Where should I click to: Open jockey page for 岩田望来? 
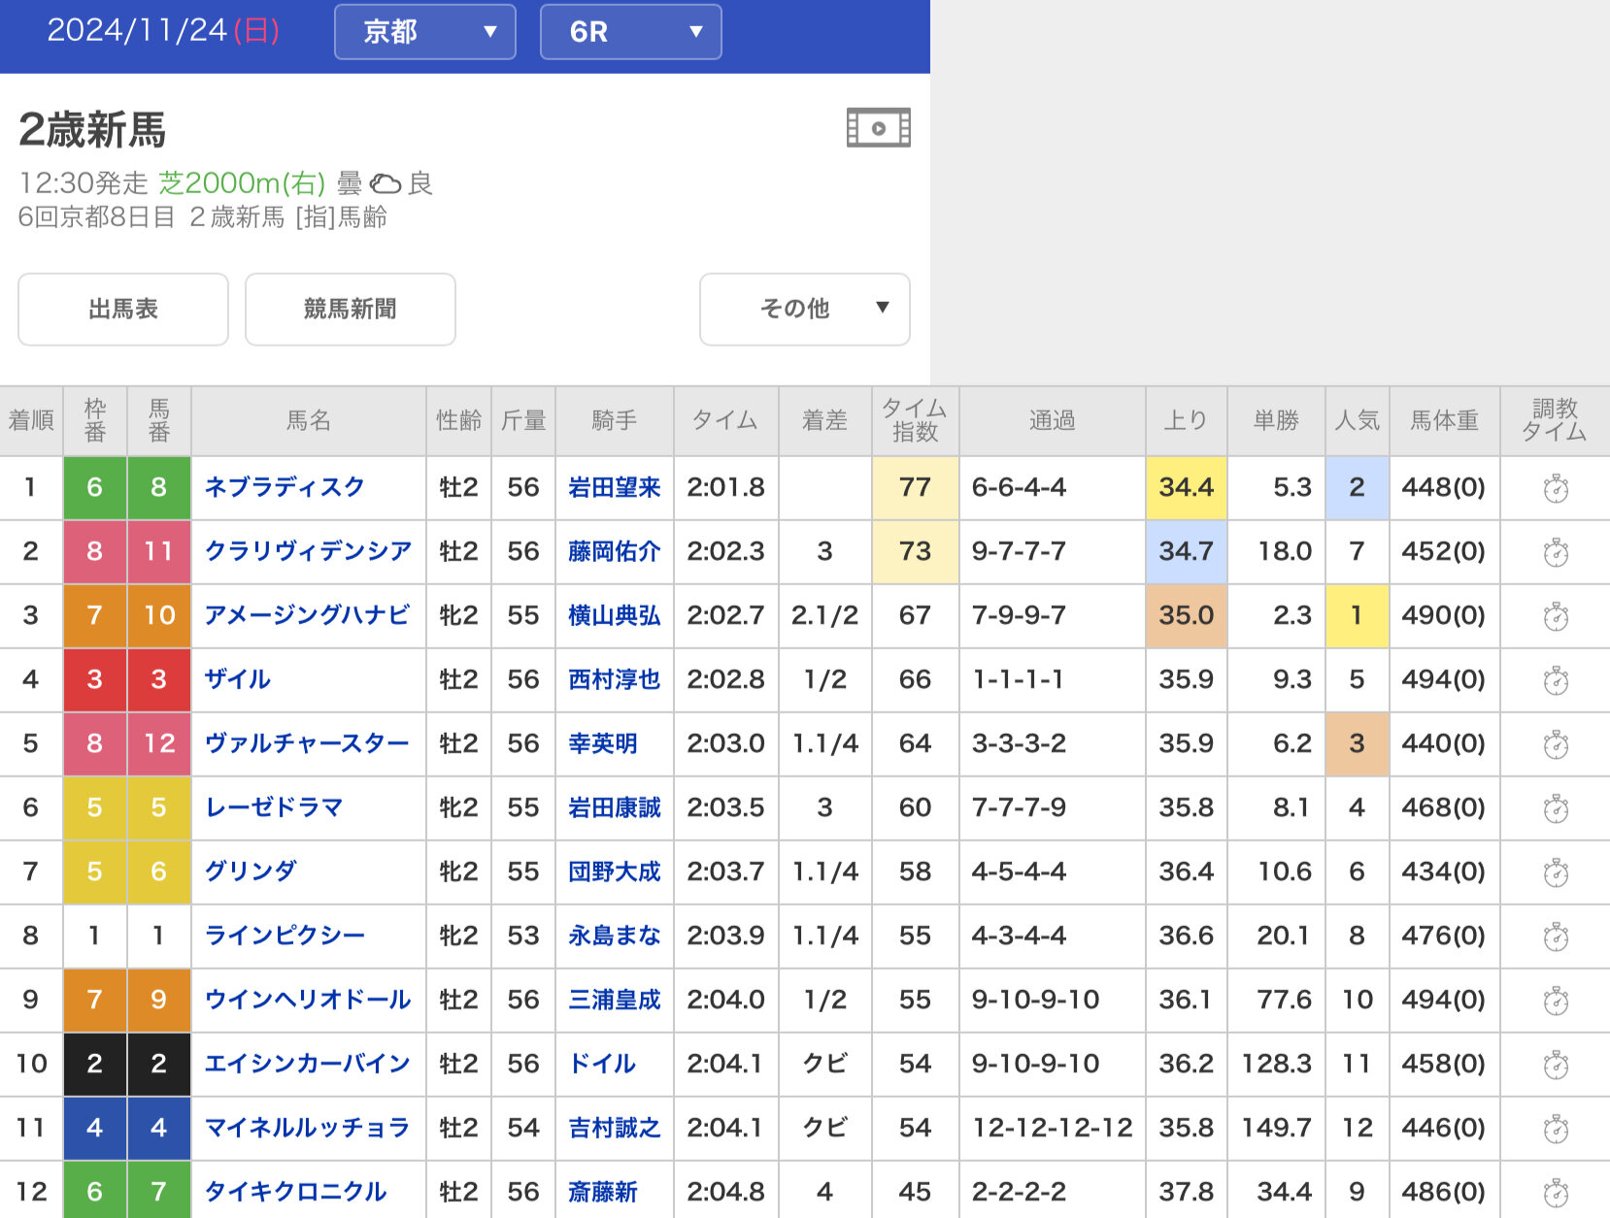pos(614,487)
